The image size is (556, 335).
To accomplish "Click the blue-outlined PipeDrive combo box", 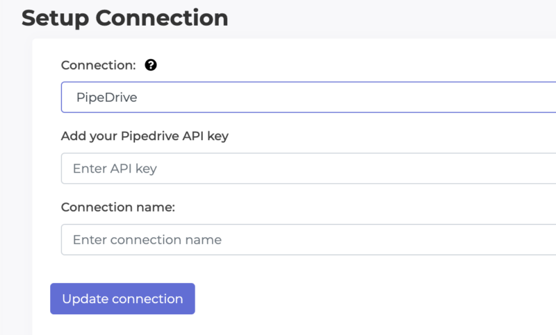I will (x=309, y=97).
